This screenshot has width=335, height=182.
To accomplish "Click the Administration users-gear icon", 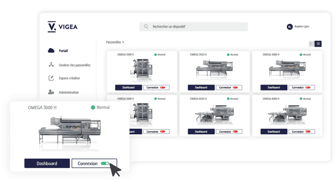I will click(x=51, y=92).
